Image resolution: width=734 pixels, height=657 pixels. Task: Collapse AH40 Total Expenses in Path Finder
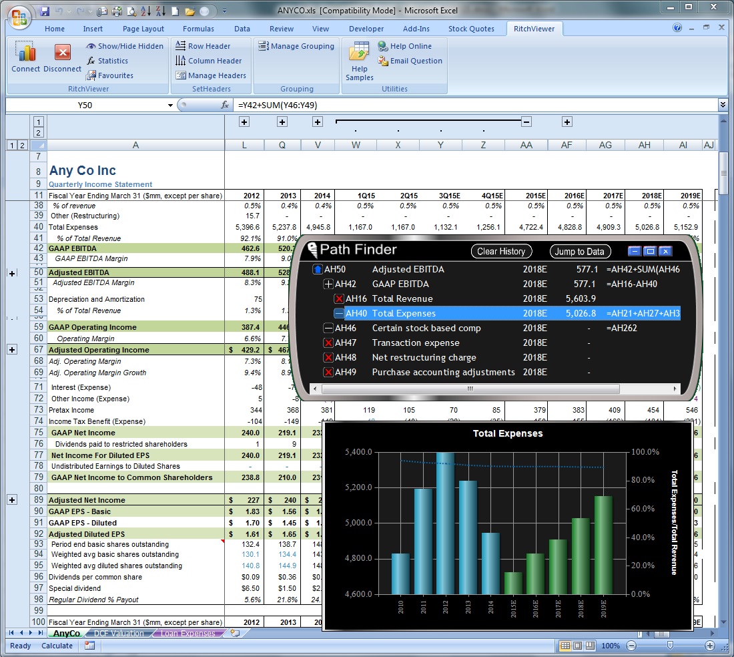coord(339,313)
